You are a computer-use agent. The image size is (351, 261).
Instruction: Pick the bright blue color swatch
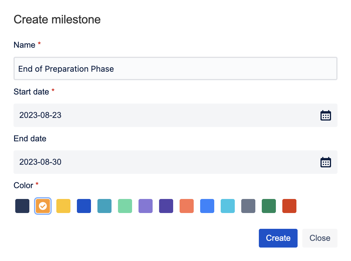tap(207, 206)
